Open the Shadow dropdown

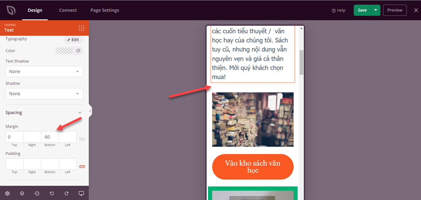(x=44, y=93)
